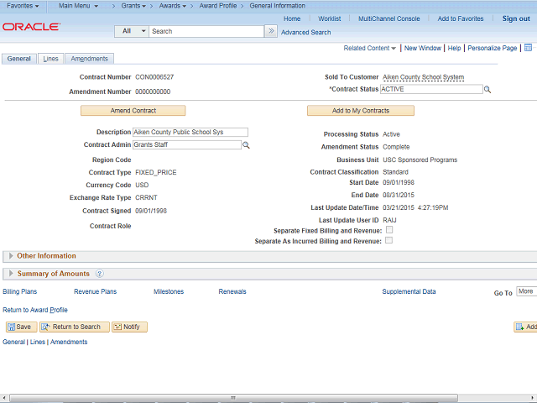Switch to the Amendments tab
The height and width of the screenshot is (403, 537).
pyautogui.click(x=90, y=59)
